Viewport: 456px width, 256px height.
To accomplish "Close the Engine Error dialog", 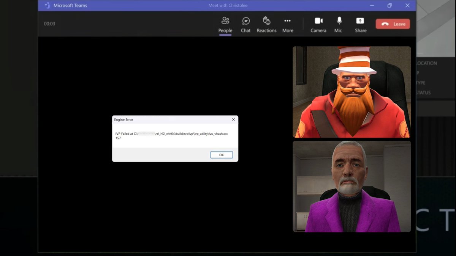I will coord(233,119).
